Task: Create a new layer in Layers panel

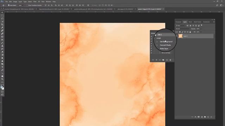Action: [x=208, y=117]
